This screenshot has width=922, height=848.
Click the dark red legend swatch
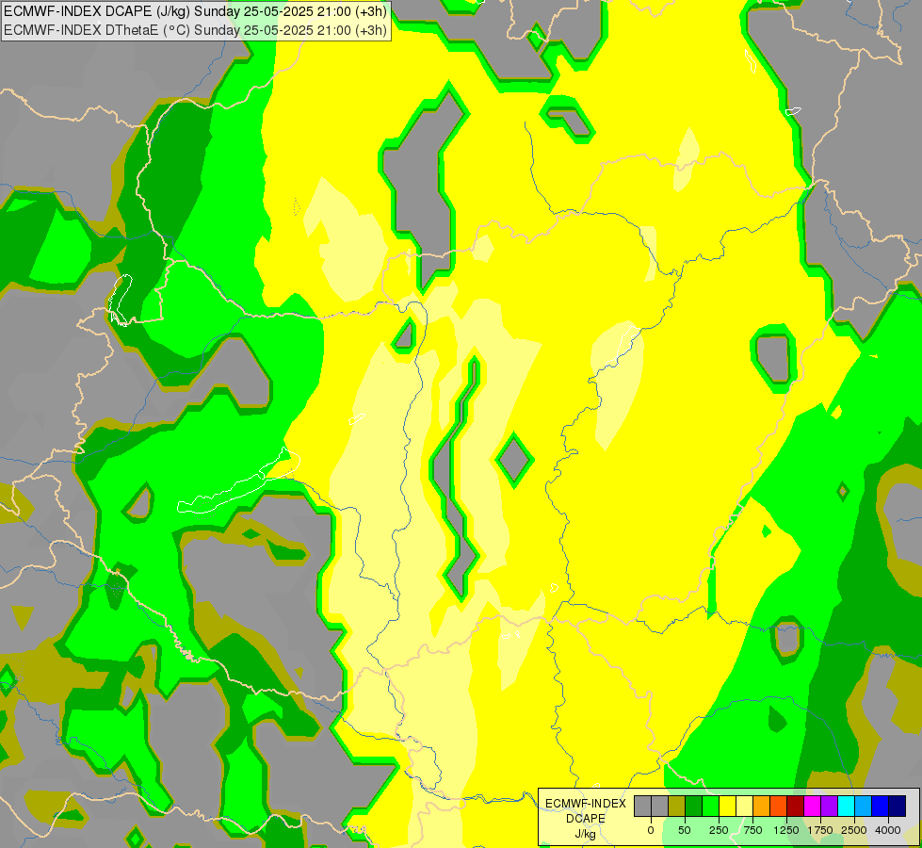[796, 806]
